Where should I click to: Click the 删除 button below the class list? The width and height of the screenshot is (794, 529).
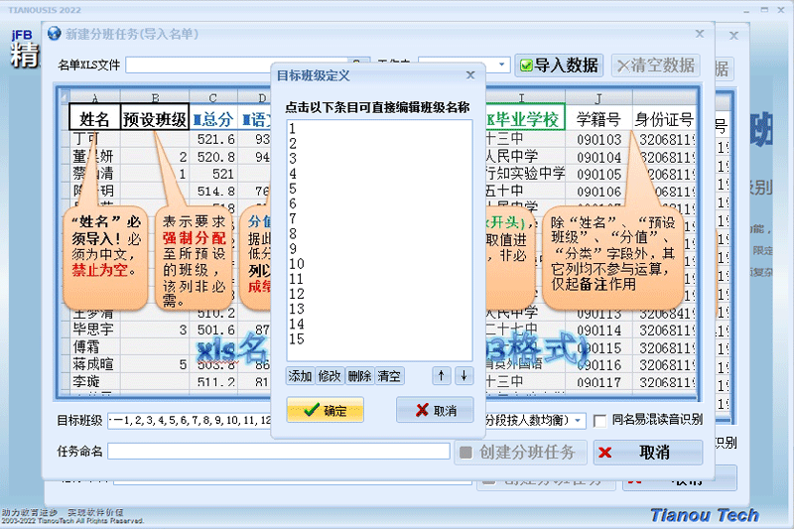click(359, 375)
